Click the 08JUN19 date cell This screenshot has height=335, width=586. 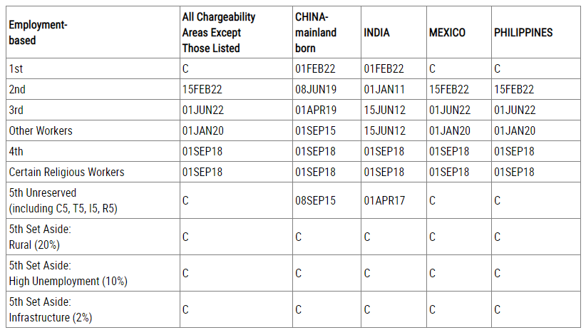click(315, 90)
